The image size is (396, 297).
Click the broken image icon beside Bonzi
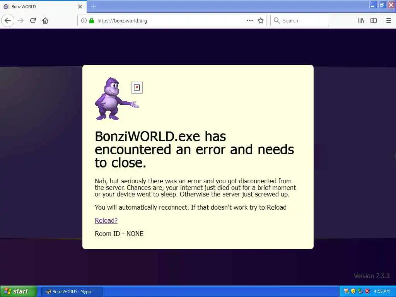(137, 87)
